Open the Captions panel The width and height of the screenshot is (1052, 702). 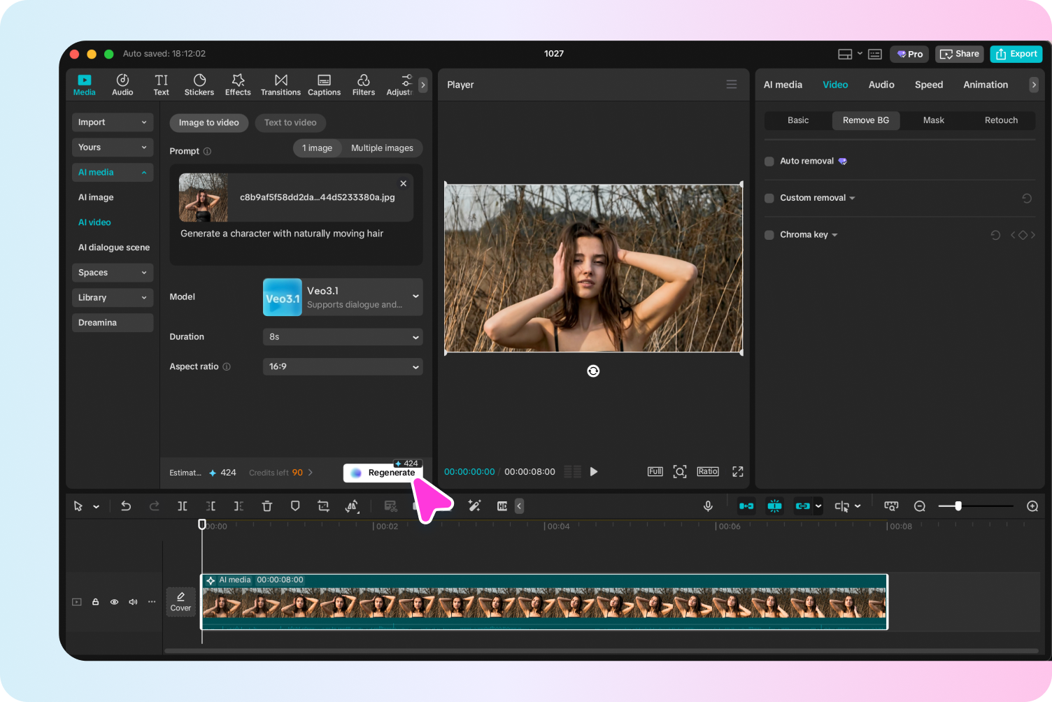(x=324, y=84)
